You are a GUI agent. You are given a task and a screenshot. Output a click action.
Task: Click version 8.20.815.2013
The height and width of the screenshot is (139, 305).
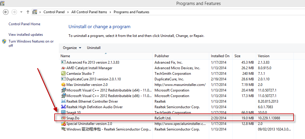[268, 101]
